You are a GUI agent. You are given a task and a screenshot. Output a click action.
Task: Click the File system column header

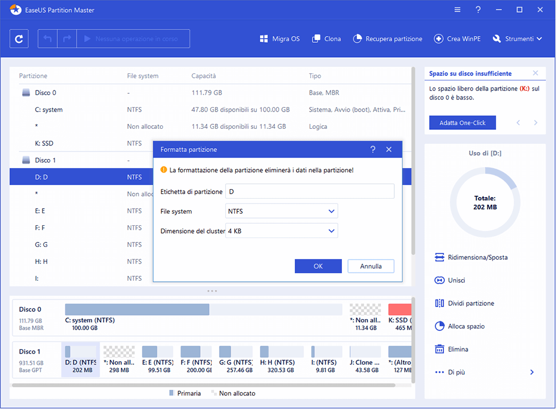click(x=142, y=75)
